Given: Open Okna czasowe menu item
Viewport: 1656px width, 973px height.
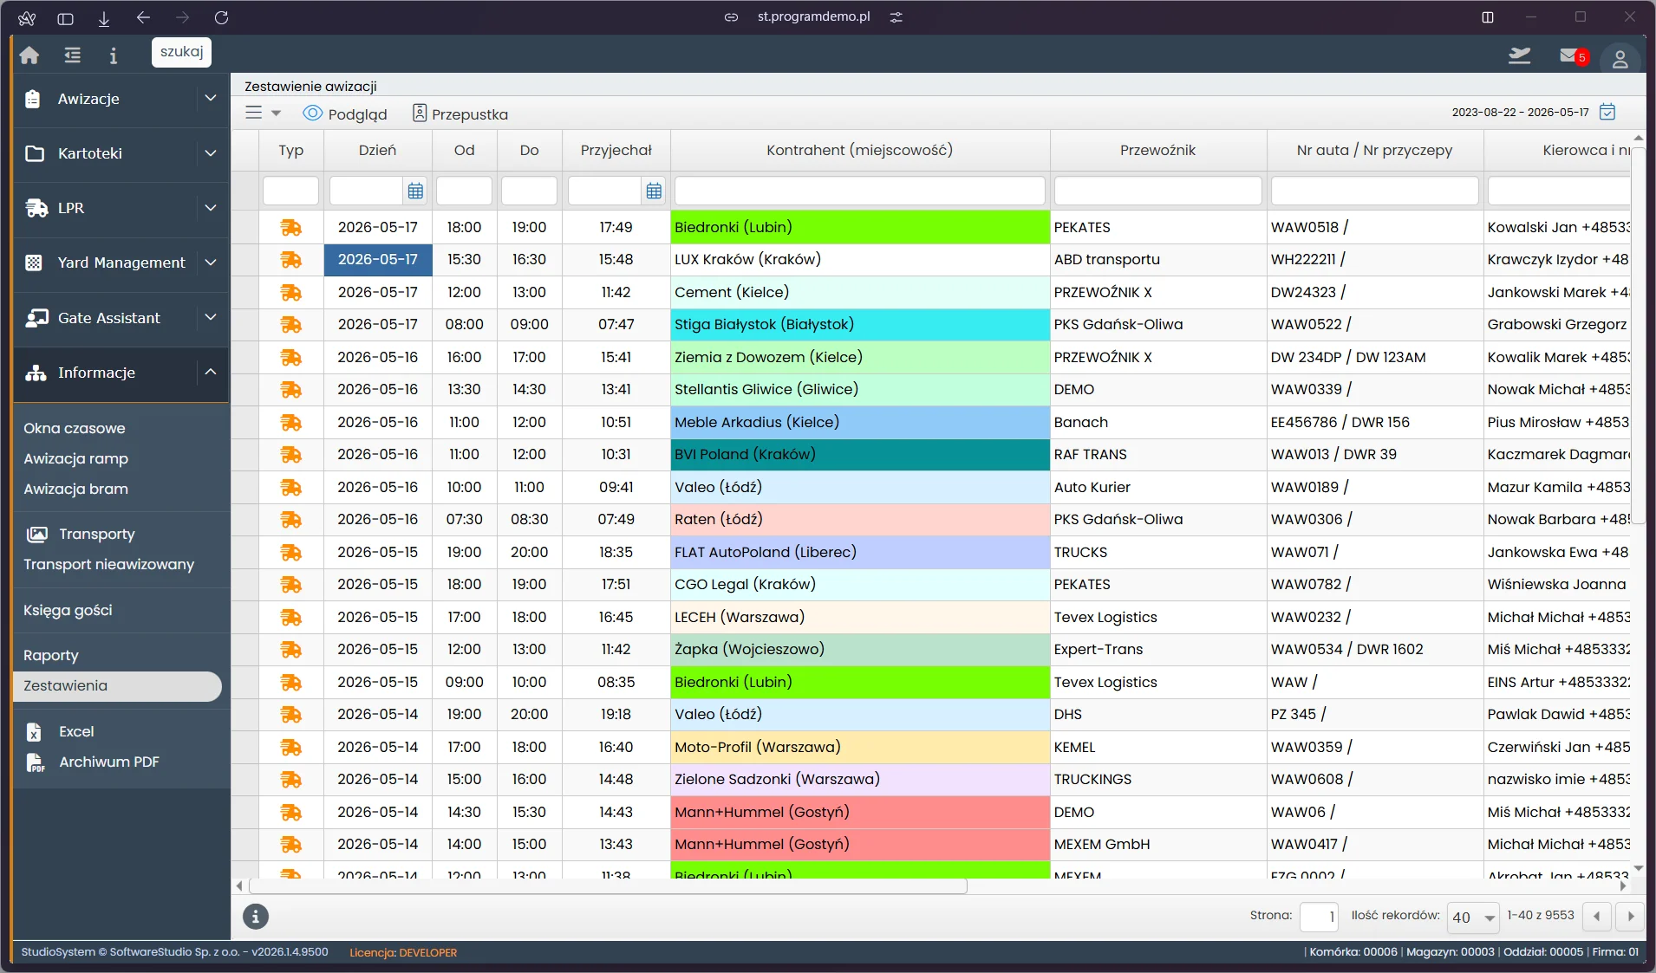Looking at the screenshot, I should [75, 428].
